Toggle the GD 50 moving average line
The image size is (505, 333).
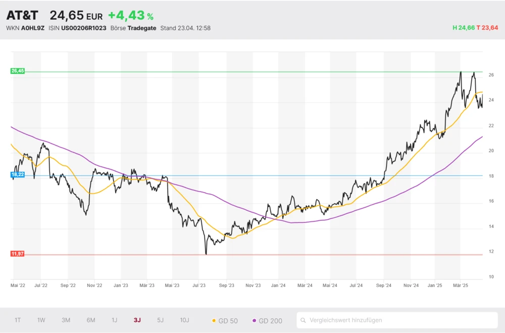coord(225,320)
